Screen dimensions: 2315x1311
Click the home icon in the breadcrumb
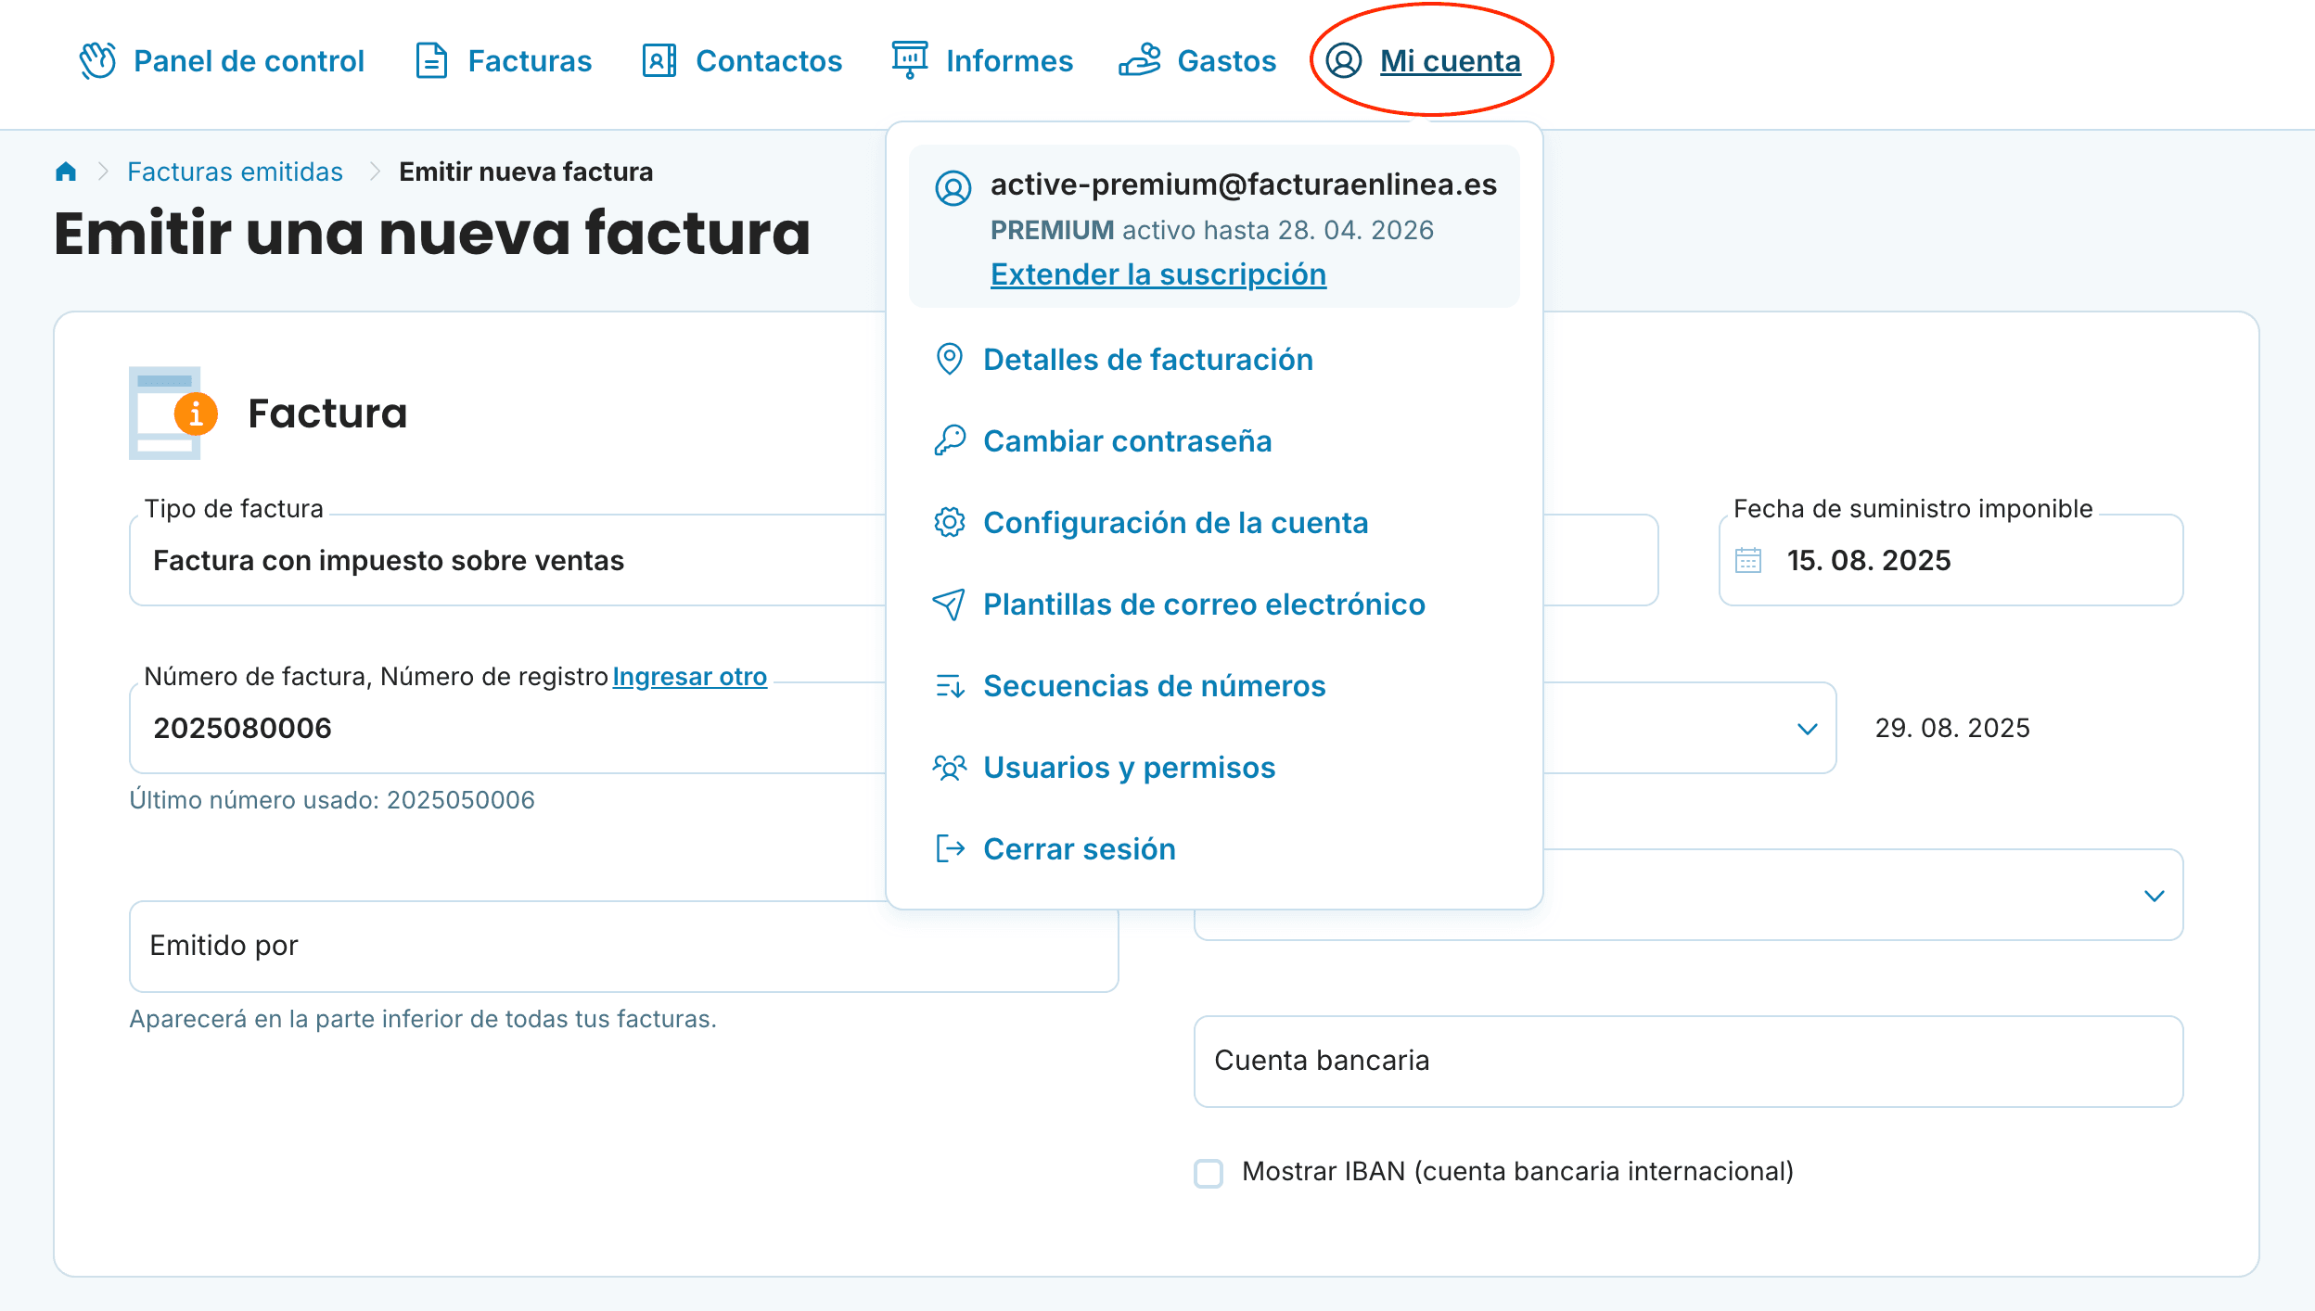click(x=65, y=171)
